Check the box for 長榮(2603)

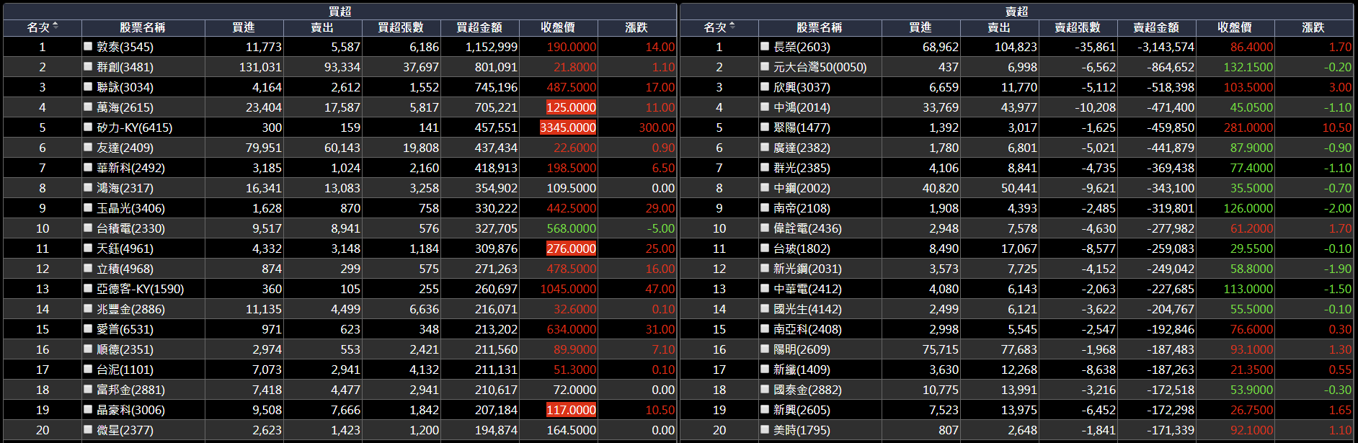tap(765, 46)
